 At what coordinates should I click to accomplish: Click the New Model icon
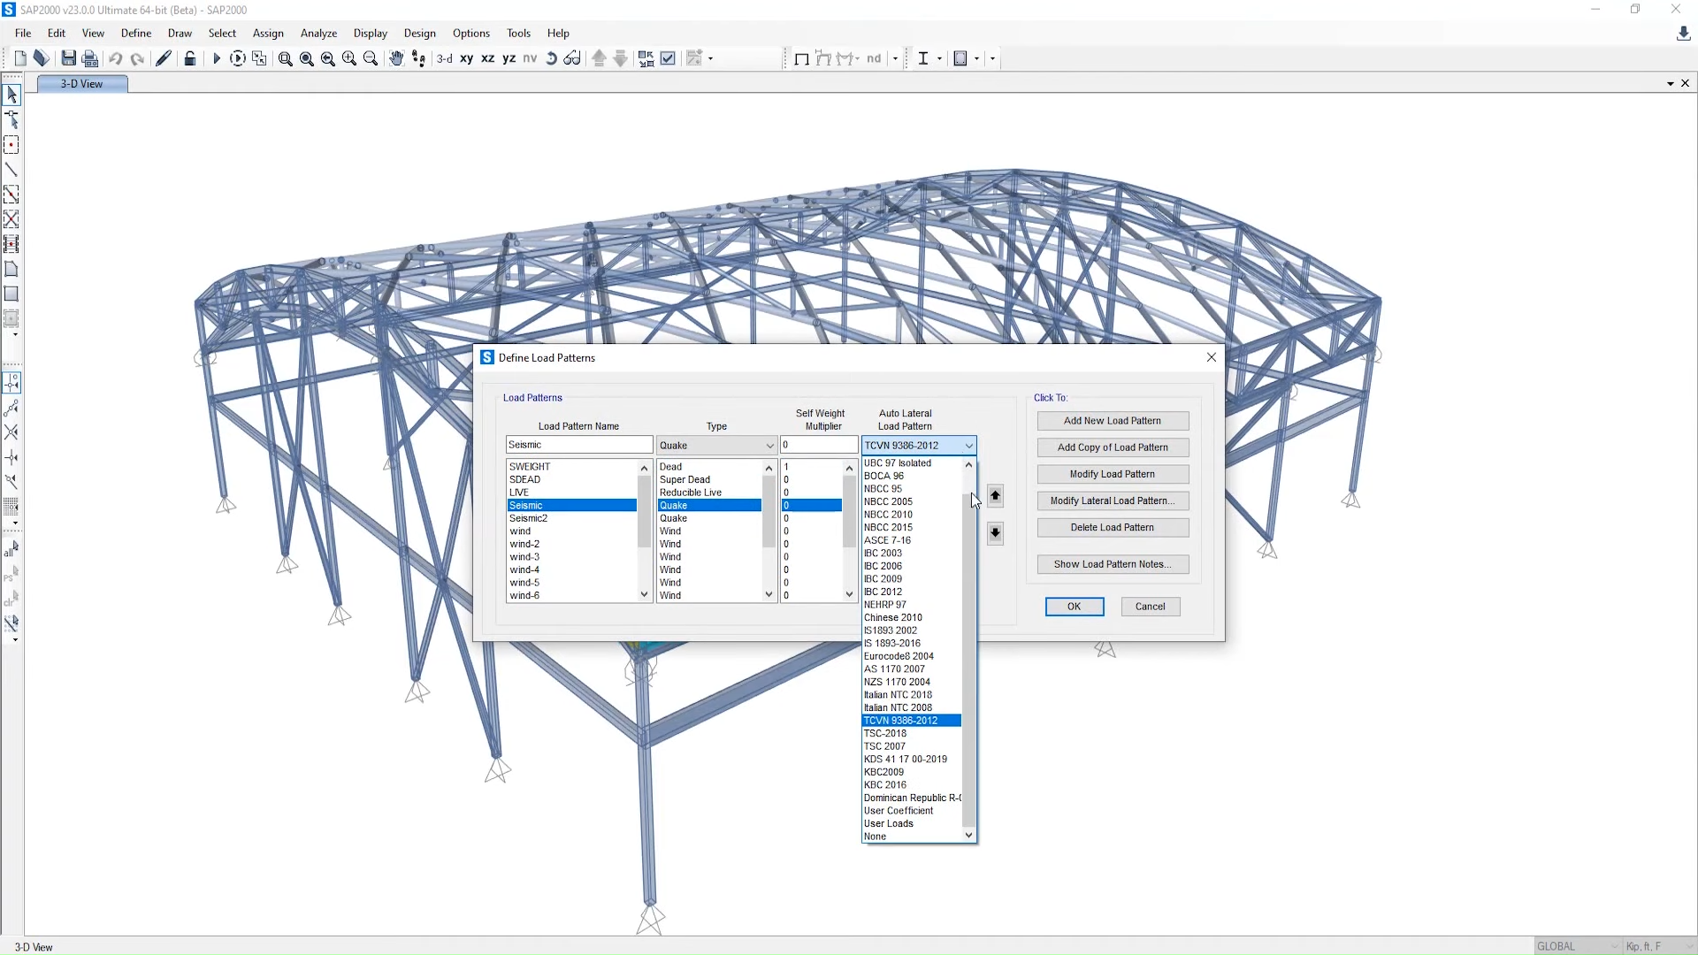tap(20, 58)
